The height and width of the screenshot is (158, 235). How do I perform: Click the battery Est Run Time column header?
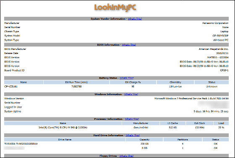point(76,82)
